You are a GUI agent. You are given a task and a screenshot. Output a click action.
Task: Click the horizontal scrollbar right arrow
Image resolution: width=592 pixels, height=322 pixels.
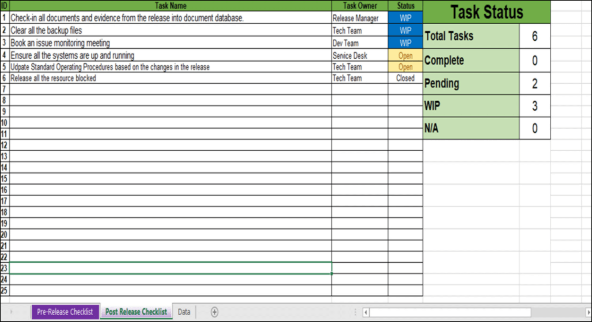[588, 312]
